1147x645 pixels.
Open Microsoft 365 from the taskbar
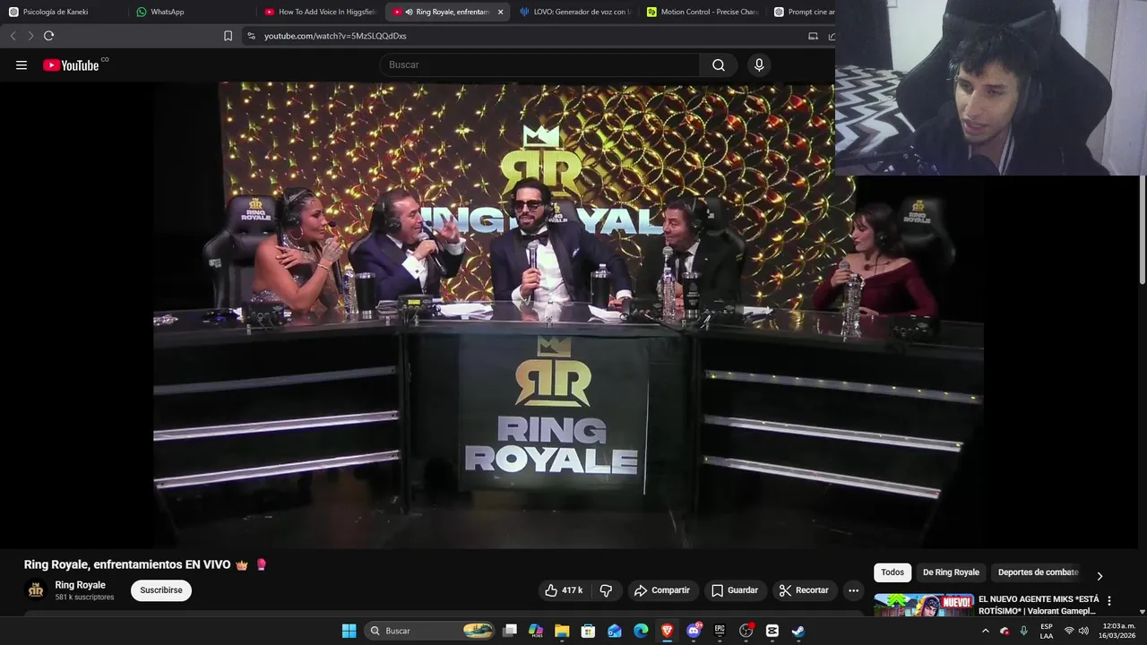(x=536, y=631)
